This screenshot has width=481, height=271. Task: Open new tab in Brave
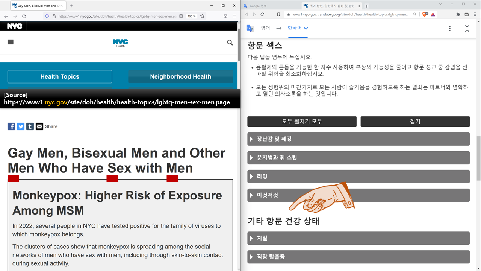click(367, 6)
